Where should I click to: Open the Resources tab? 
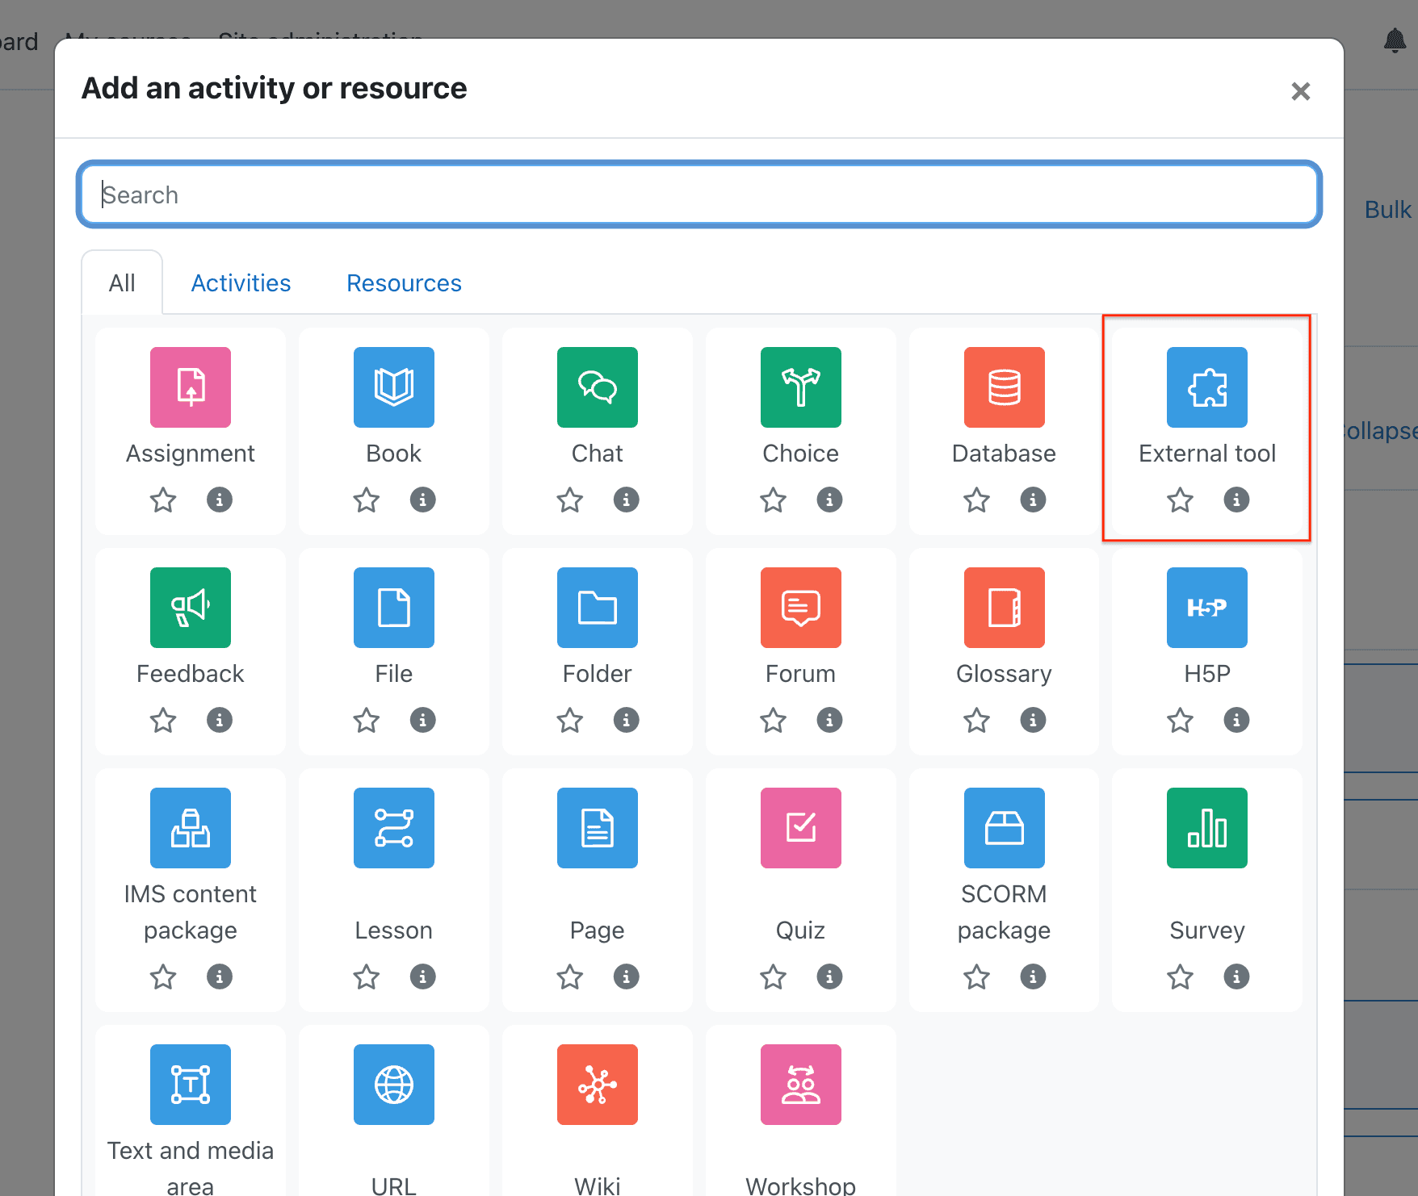tap(404, 282)
